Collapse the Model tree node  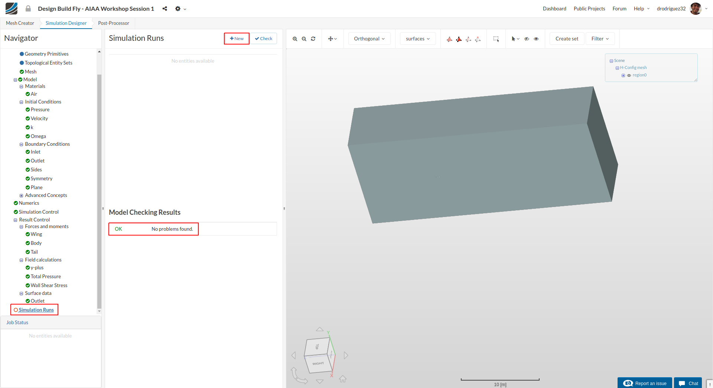pos(15,80)
